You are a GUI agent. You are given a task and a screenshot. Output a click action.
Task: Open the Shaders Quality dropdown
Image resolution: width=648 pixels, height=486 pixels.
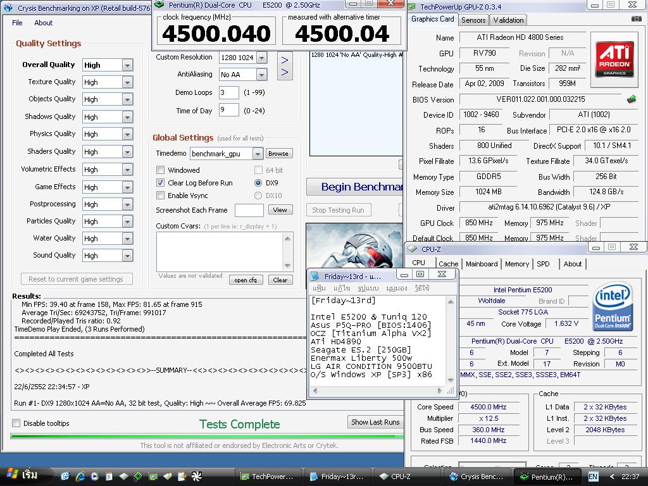127,152
